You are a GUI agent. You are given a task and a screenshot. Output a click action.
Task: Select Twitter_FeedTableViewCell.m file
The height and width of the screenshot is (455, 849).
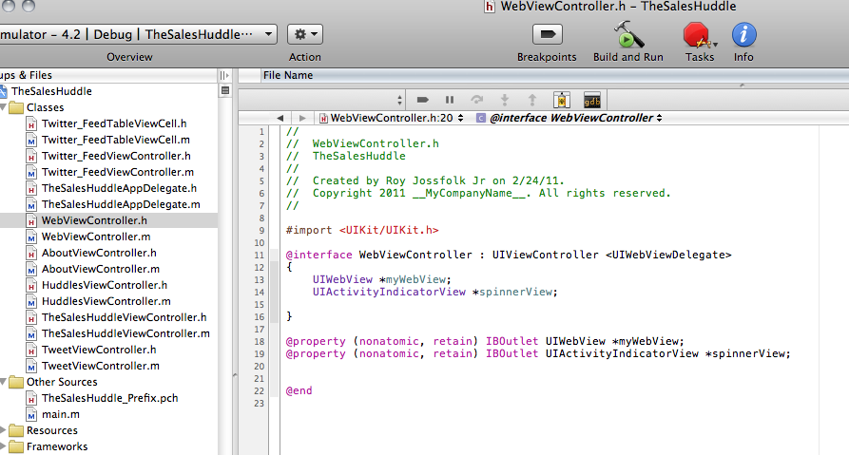click(x=116, y=141)
